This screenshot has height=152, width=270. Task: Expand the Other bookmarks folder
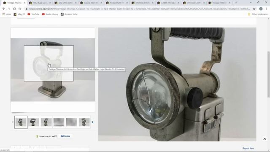258,14
